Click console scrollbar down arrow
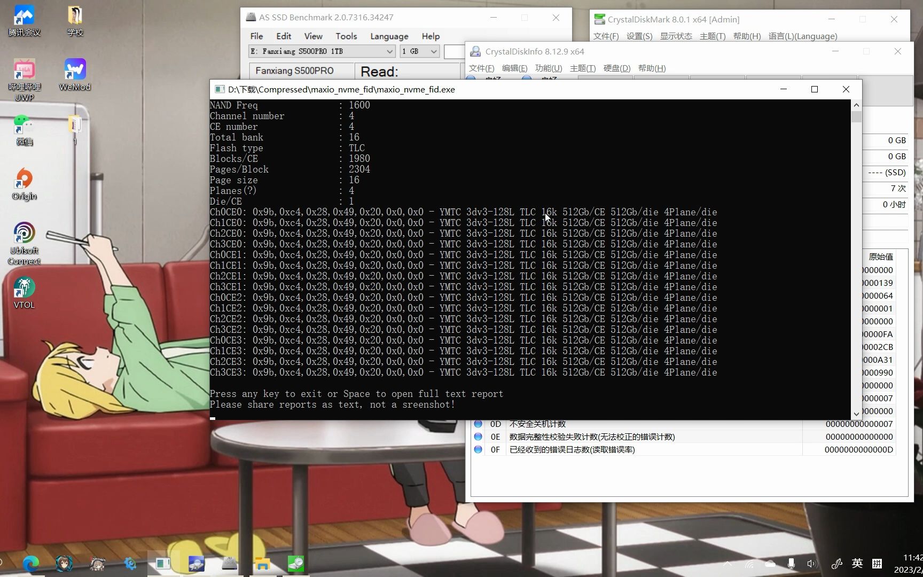Viewport: 923px width, 577px height. click(x=856, y=414)
